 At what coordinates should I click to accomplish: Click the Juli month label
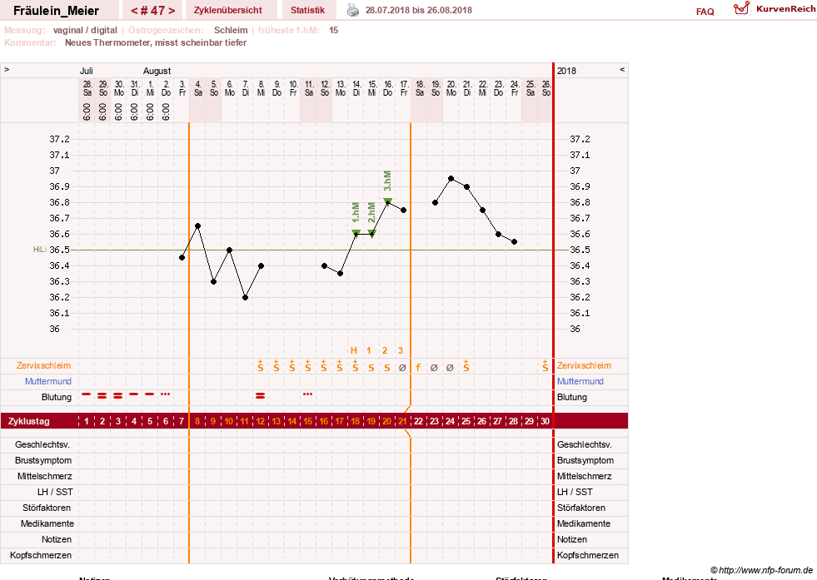86,71
